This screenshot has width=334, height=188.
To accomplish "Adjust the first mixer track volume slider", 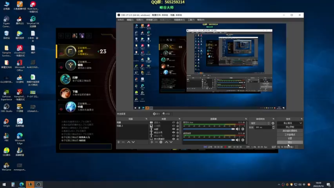I will [x=209, y=129].
